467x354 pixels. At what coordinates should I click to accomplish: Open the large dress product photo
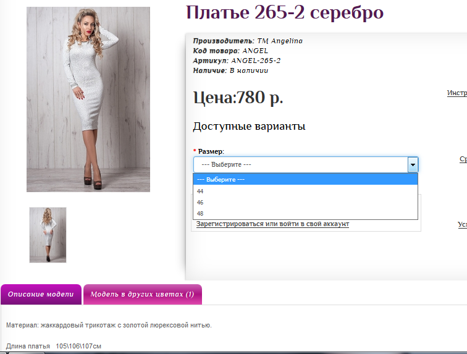point(88,99)
